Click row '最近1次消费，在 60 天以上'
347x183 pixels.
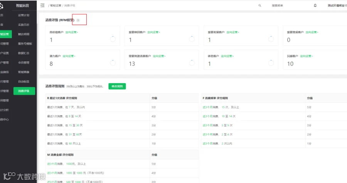122,143
